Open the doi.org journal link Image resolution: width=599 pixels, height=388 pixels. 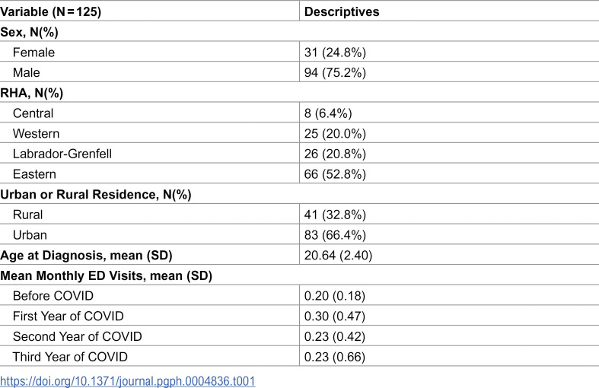[128, 381]
